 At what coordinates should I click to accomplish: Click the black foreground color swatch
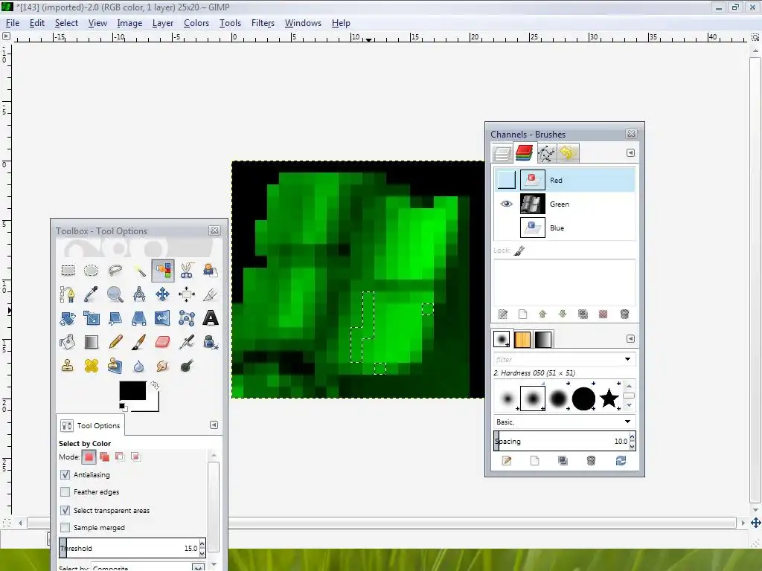[x=132, y=390]
